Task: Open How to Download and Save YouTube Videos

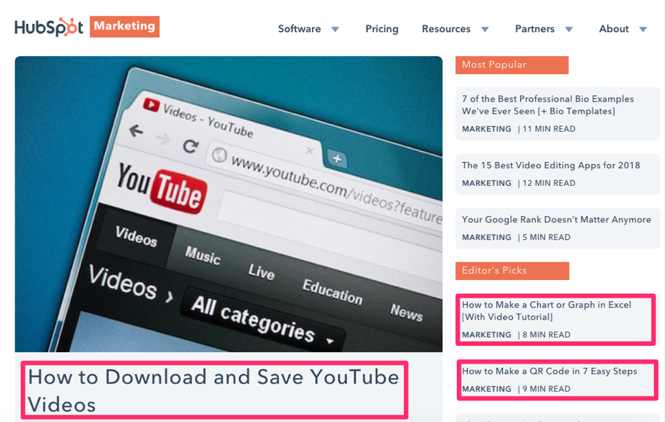Action: coord(214,390)
